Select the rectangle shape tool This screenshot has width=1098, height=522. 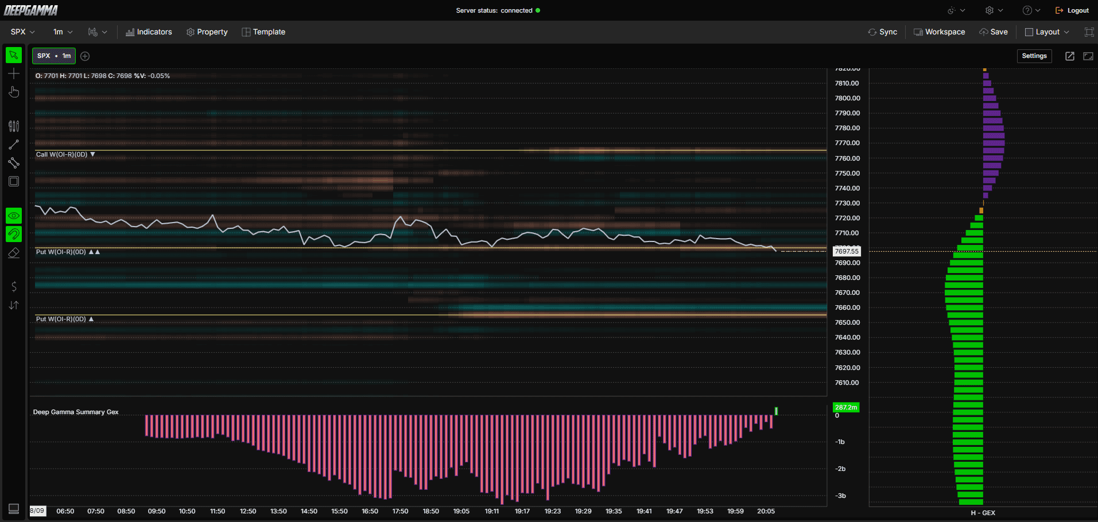[14, 181]
